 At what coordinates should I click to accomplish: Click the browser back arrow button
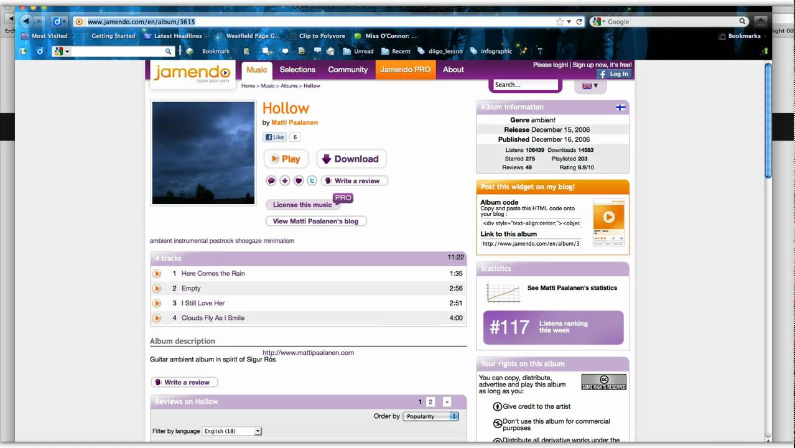click(26, 21)
